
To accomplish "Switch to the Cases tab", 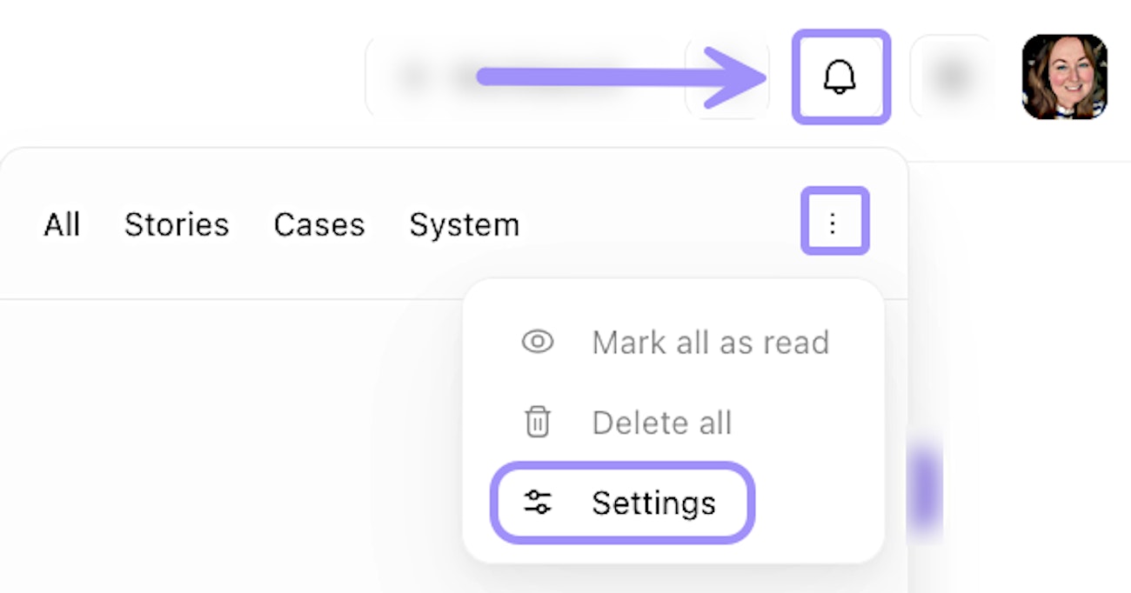I will (318, 225).
